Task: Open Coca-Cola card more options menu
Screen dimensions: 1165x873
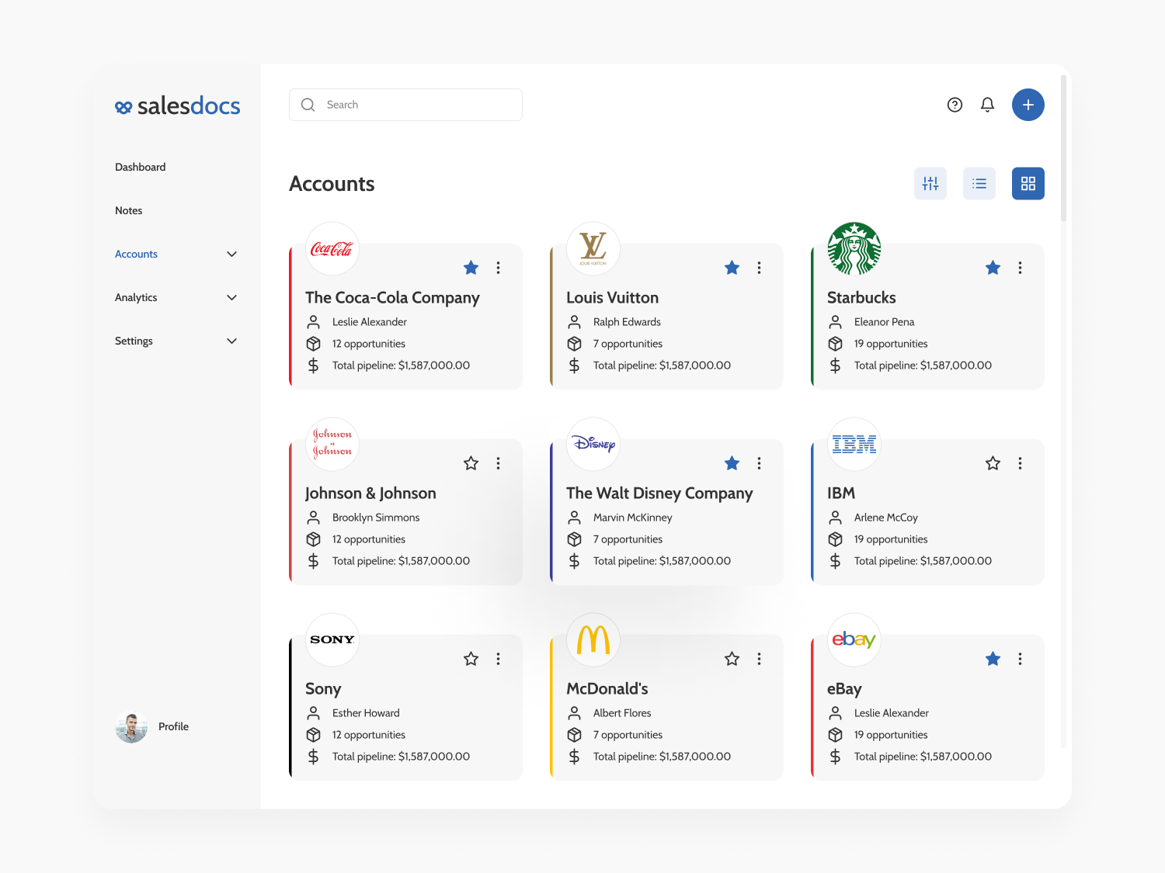Action: coord(499,268)
